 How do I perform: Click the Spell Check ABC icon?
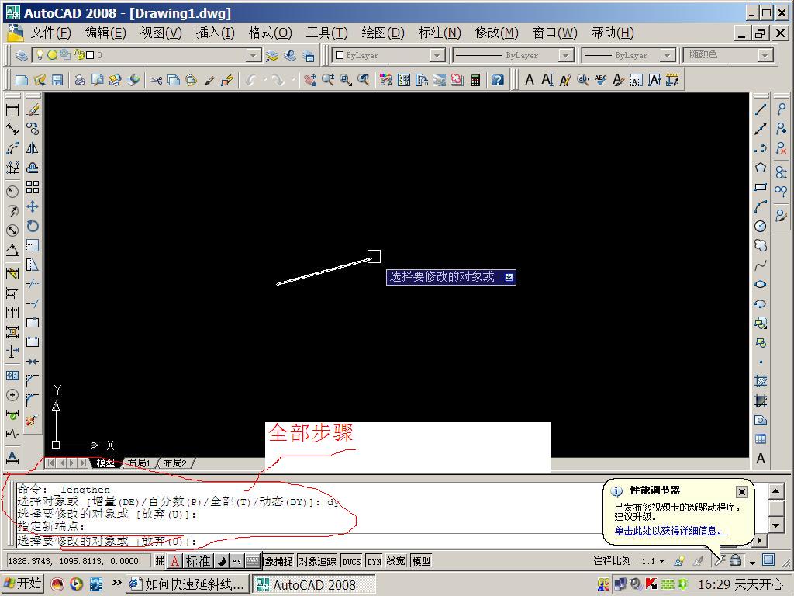pyautogui.click(x=601, y=80)
